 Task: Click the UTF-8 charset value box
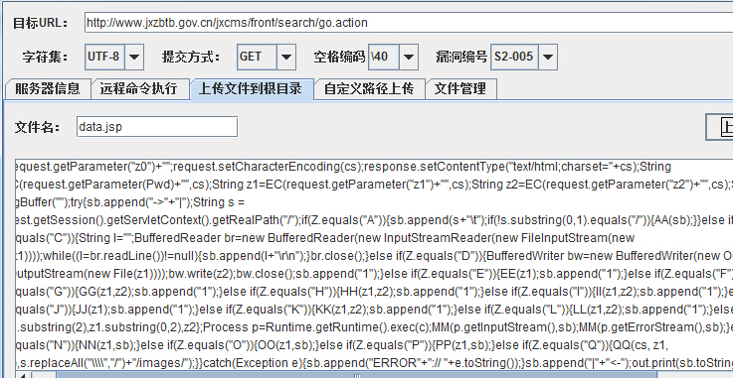coord(104,57)
